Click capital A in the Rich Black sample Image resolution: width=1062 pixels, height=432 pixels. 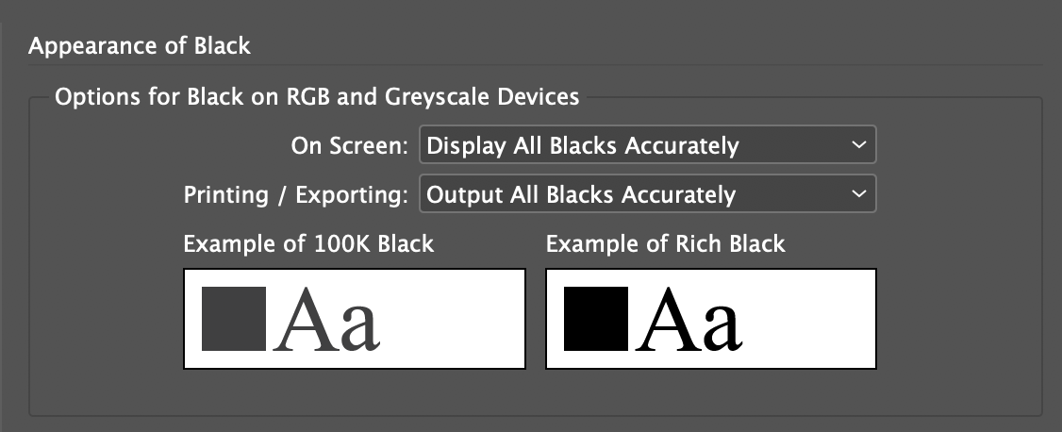[668, 321]
